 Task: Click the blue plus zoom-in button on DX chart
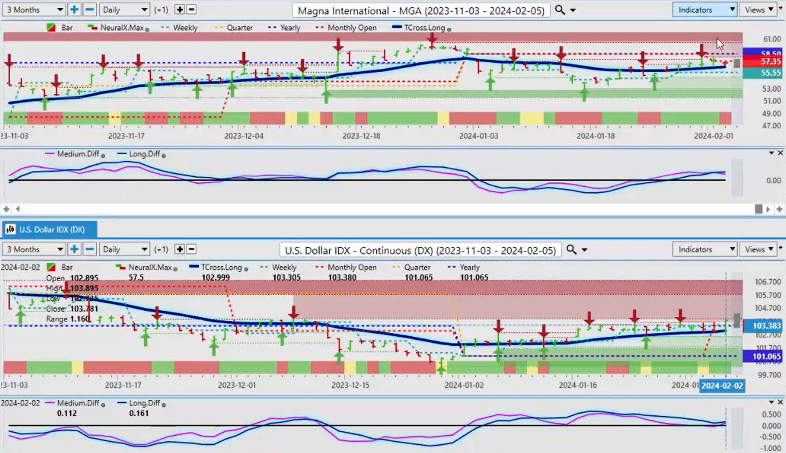[75, 249]
